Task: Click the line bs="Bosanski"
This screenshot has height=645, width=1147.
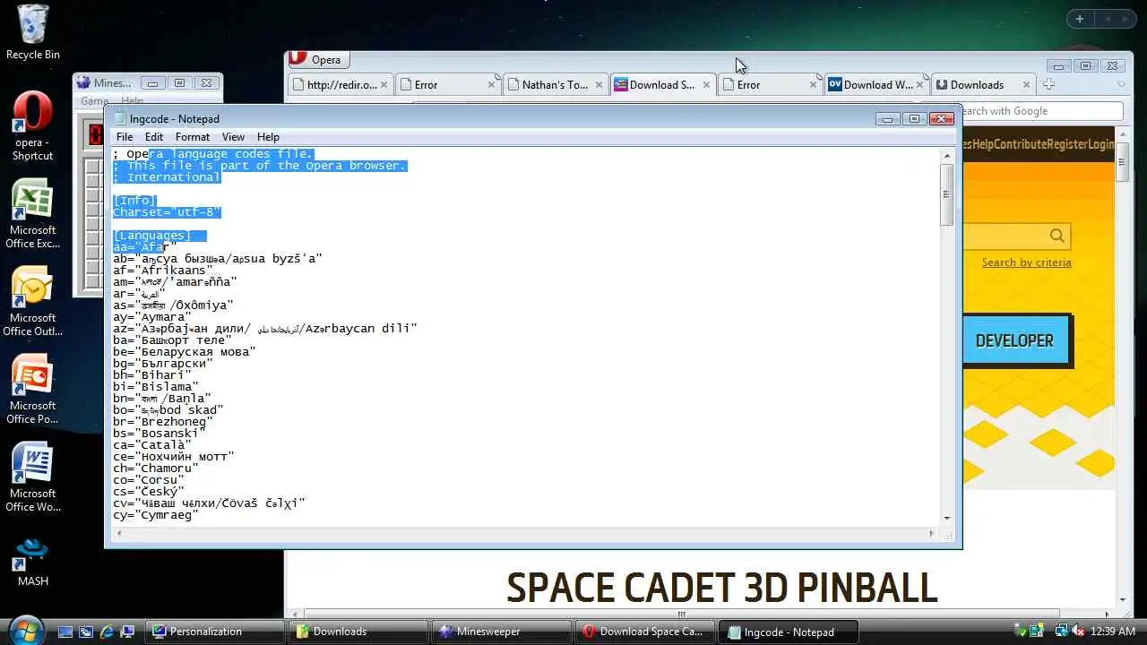Action: [160, 433]
